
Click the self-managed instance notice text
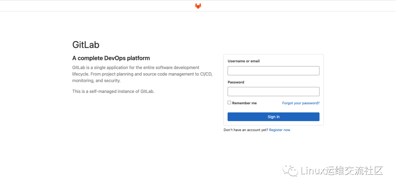point(113,91)
